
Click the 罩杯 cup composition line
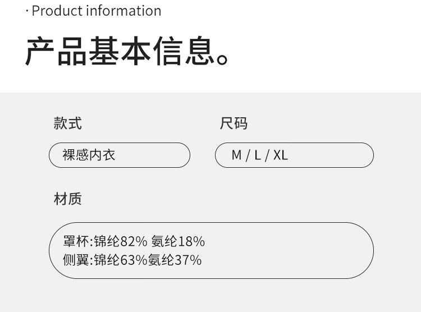[134, 241]
